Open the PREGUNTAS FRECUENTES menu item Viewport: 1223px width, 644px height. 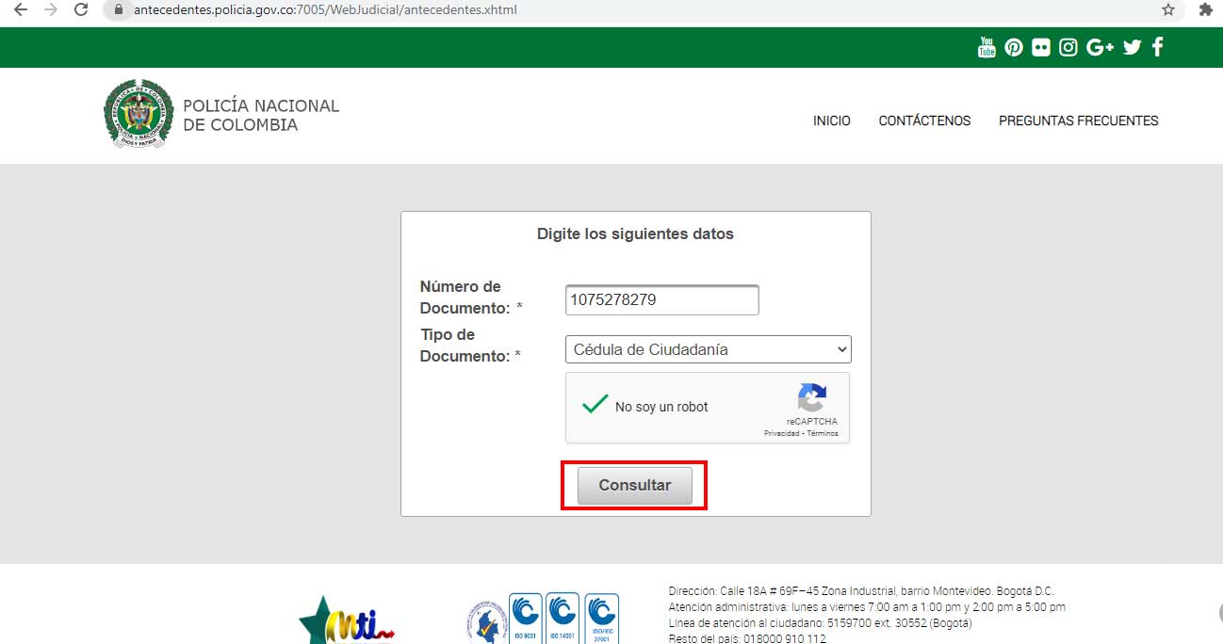(x=1078, y=121)
